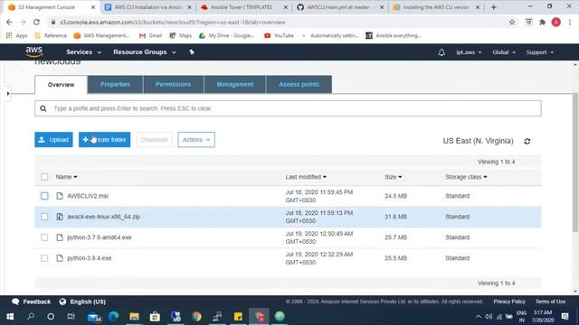
Task: Click the file icon next to AWSCLIV2.msi
Action: point(60,196)
